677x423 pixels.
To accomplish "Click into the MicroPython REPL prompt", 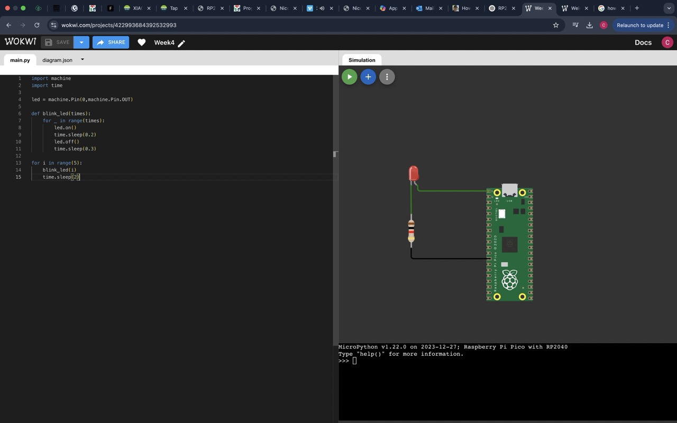I will click(x=354, y=361).
